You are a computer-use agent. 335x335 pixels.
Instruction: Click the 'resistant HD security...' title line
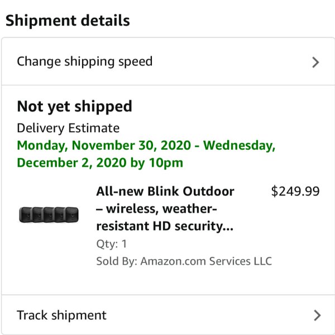tap(165, 226)
